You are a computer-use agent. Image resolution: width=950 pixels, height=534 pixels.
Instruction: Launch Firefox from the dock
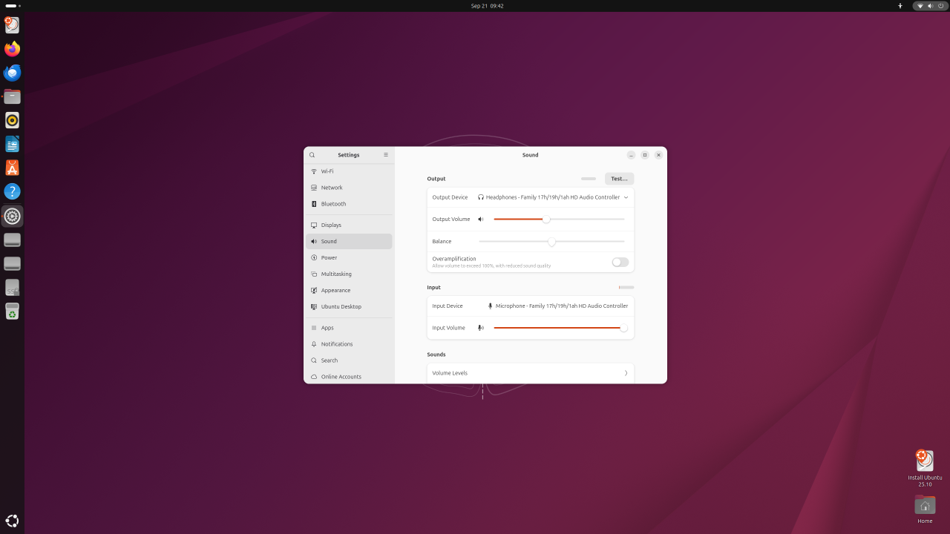click(x=12, y=49)
